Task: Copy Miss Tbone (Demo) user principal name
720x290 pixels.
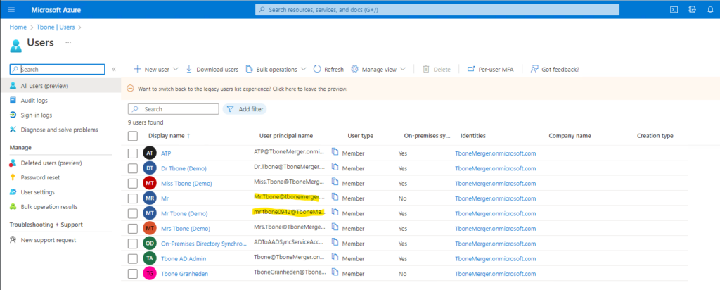Action: point(335,183)
